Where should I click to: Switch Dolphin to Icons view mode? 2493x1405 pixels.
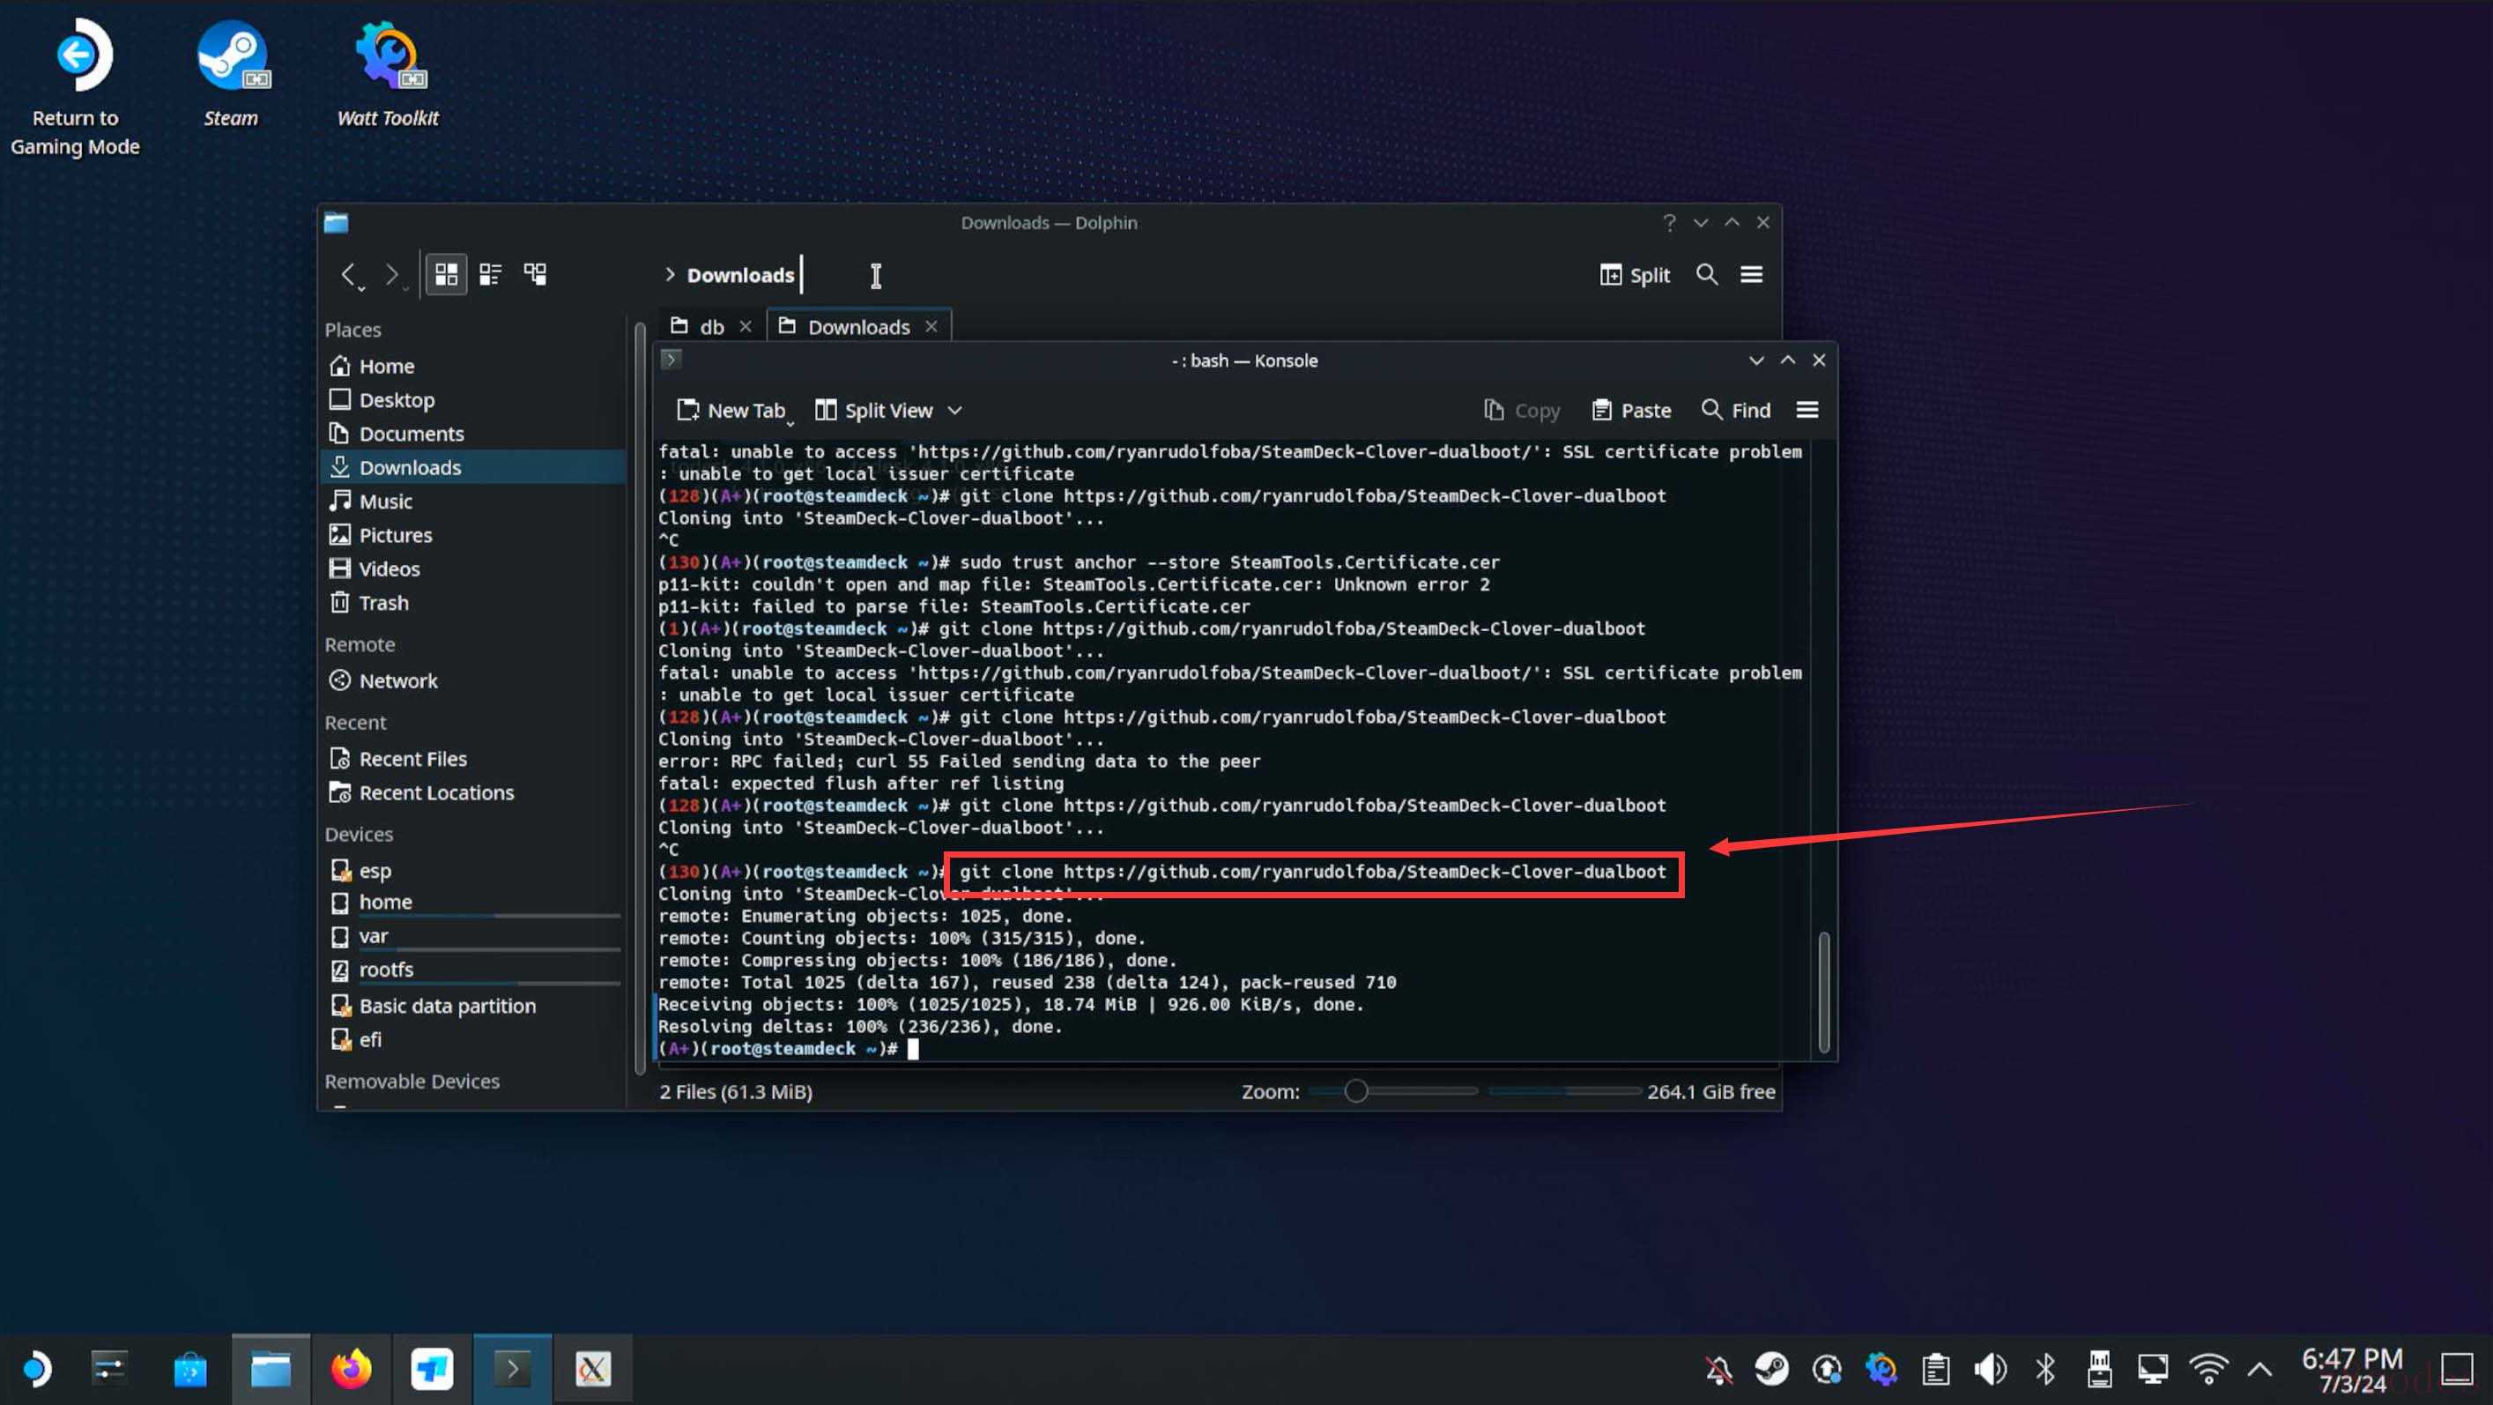[x=446, y=275]
